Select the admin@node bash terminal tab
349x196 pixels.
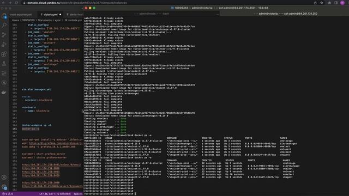tap(152, 14)
